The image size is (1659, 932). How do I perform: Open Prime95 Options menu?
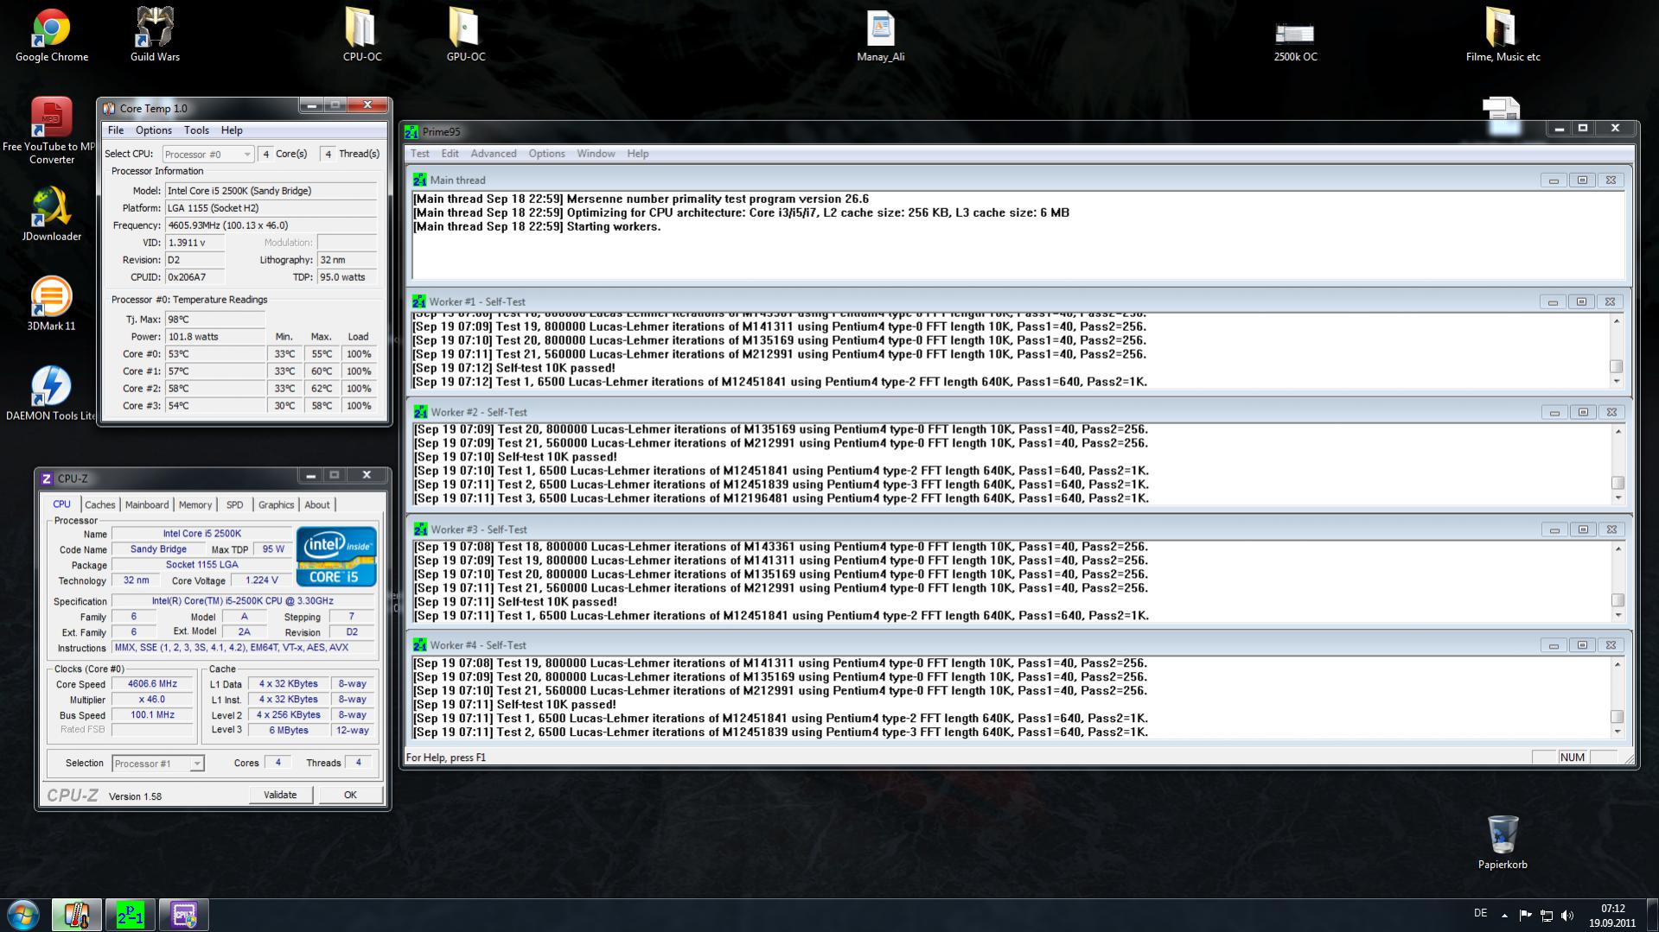pos(547,154)
